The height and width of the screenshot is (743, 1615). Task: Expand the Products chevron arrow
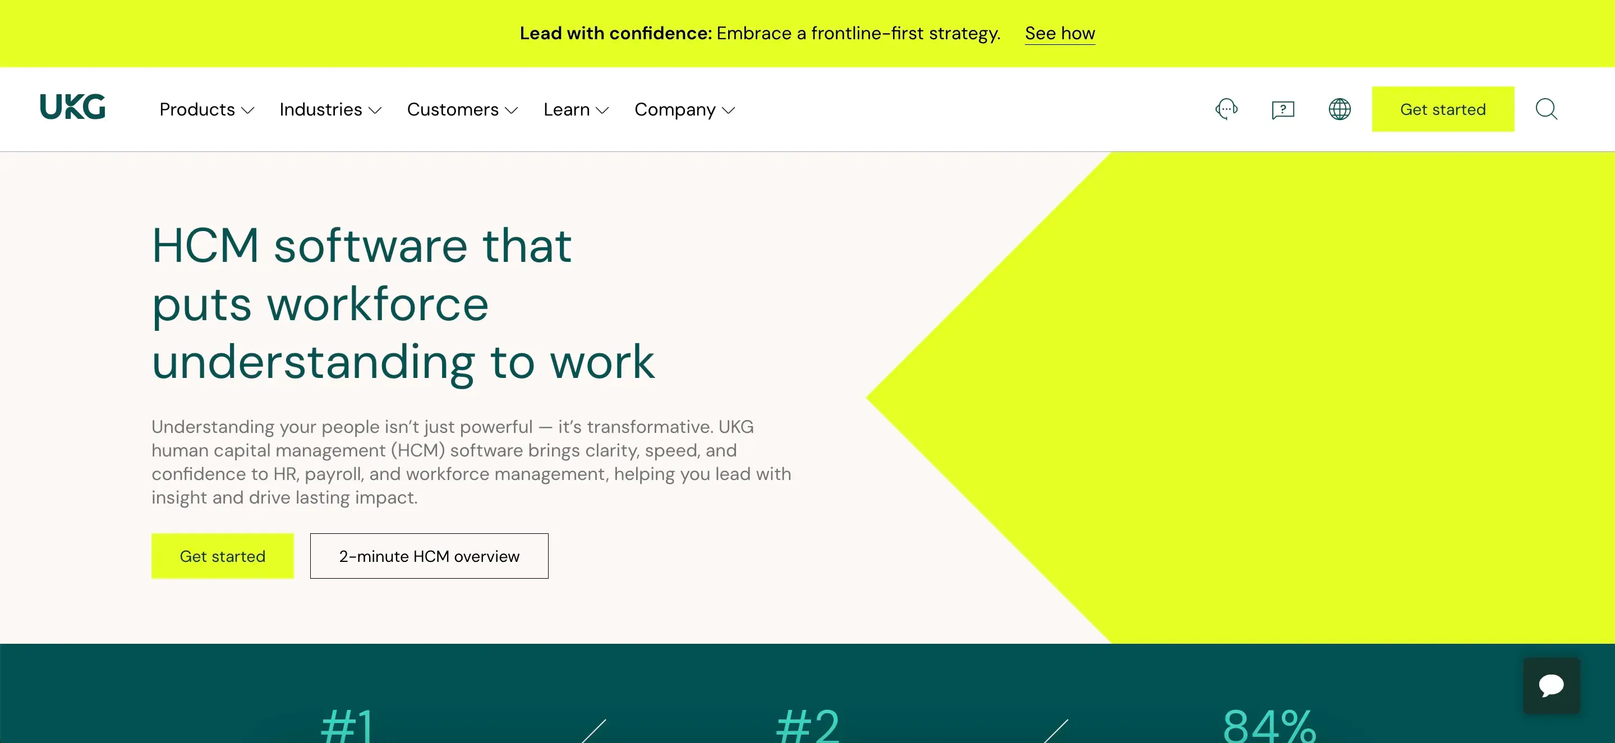click(x=249, y=110)
